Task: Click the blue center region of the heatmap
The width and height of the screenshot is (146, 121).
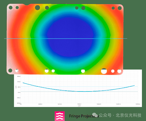Action: tap(70, 37)
